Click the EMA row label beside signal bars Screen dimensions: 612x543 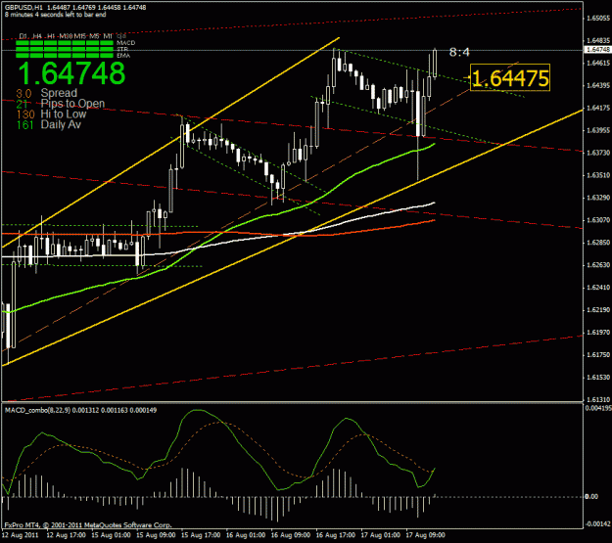point(123,56)
